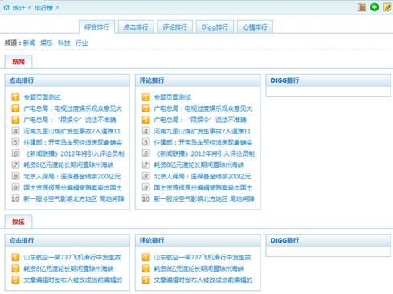Open《新闻联播》2012年 article in 新闻 点击排行

click(74, 153)
